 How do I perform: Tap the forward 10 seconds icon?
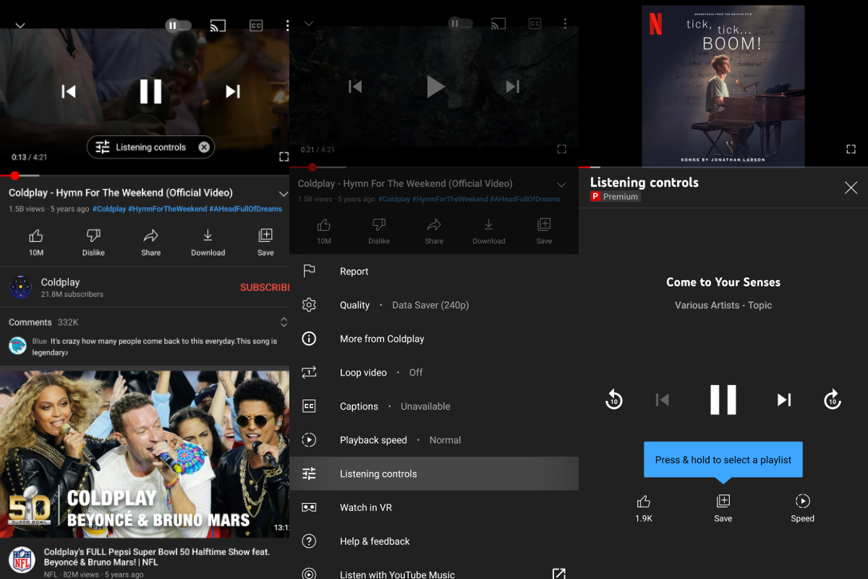pyautogui.click(x=832, y=400)
